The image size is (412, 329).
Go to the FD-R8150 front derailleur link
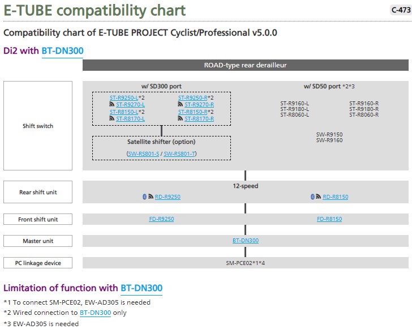click(x=329, y=219)
